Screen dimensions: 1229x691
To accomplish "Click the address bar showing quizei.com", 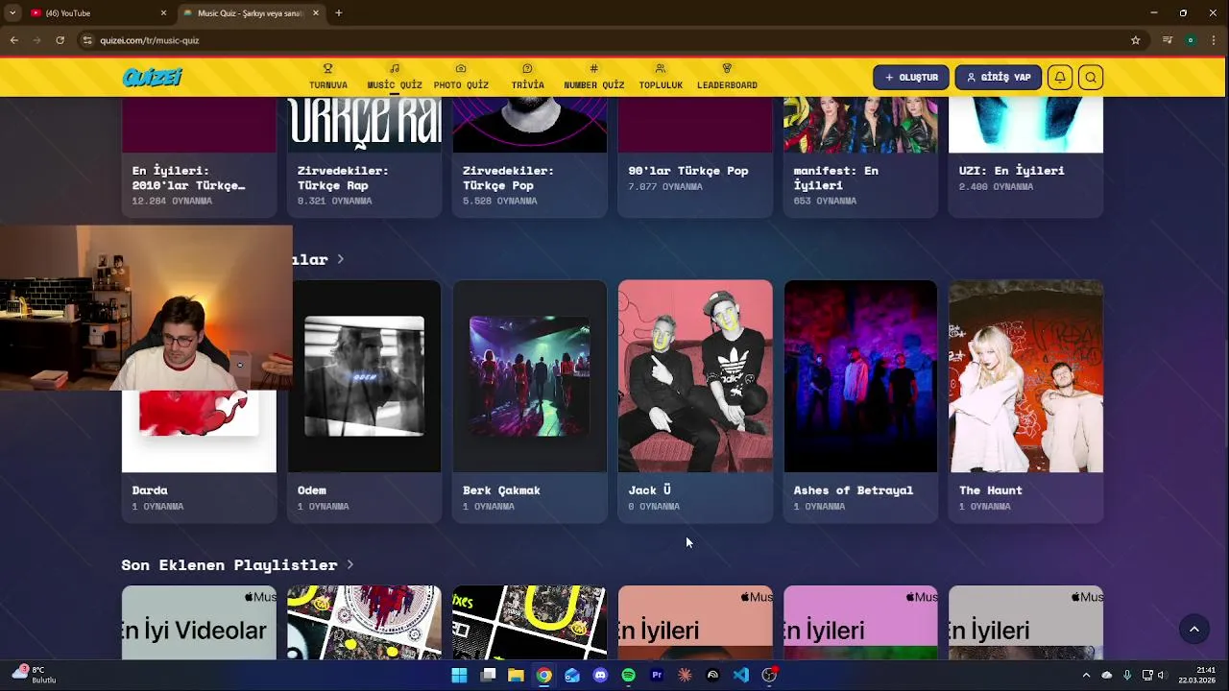I will coord(610,40).
